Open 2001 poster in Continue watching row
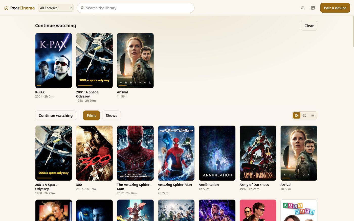354x221 pixels. pos(95,61)
